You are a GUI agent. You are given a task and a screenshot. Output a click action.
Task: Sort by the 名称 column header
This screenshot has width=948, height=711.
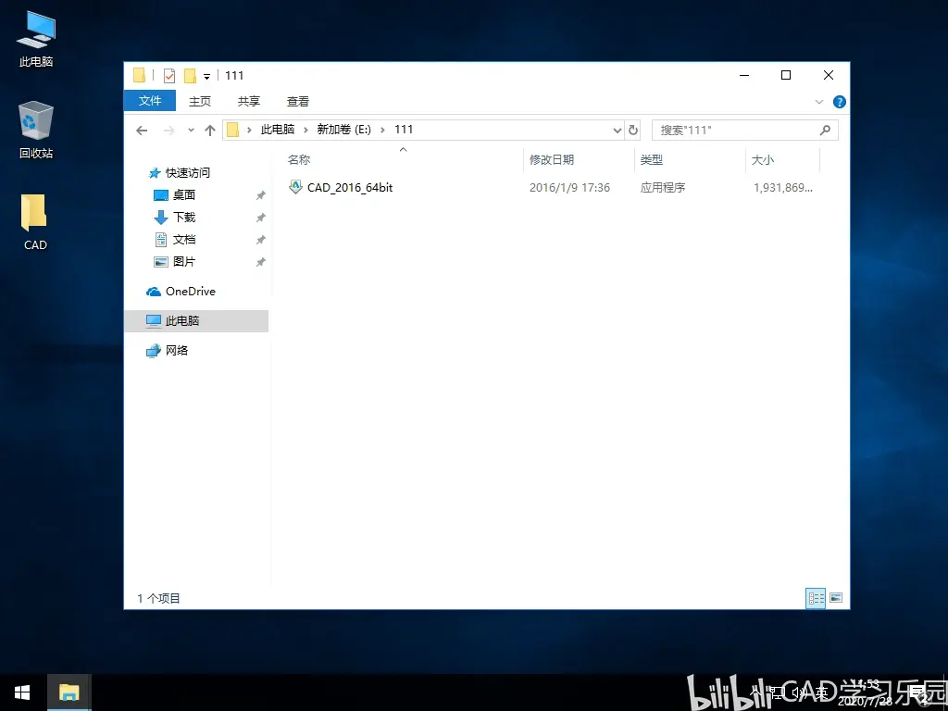point(299,159)
